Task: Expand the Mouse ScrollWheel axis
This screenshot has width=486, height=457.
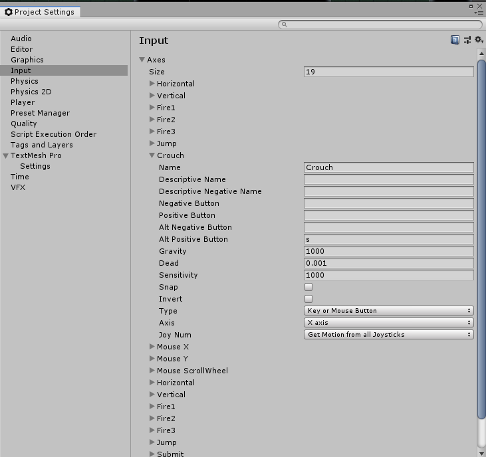Action: pyautogui.click(x=152, y=370)
